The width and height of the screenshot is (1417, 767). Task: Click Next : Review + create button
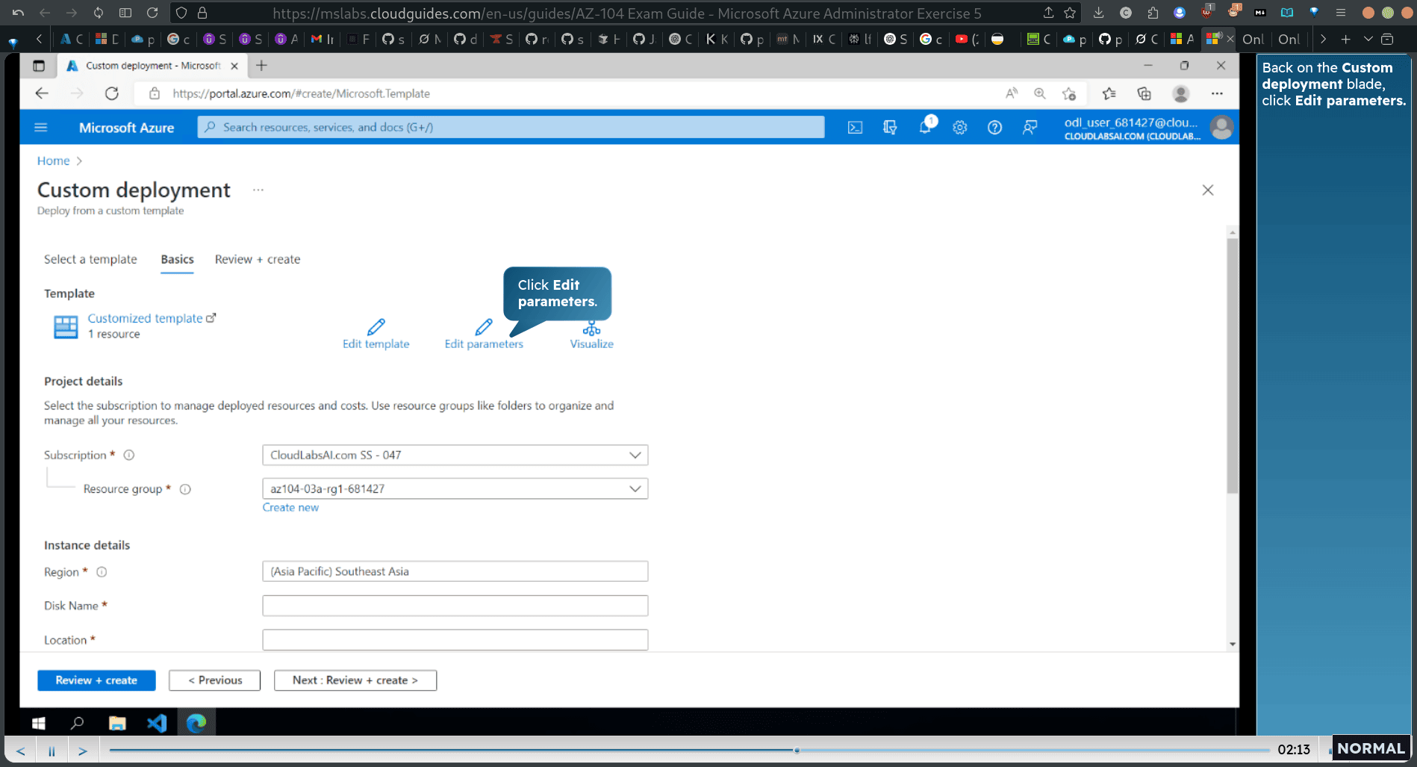click(x=355, y=680)
